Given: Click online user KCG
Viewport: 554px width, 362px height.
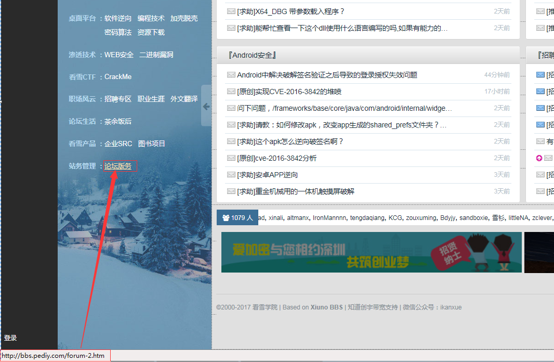Looking at the screenshot, I should (x=395, y=218).
